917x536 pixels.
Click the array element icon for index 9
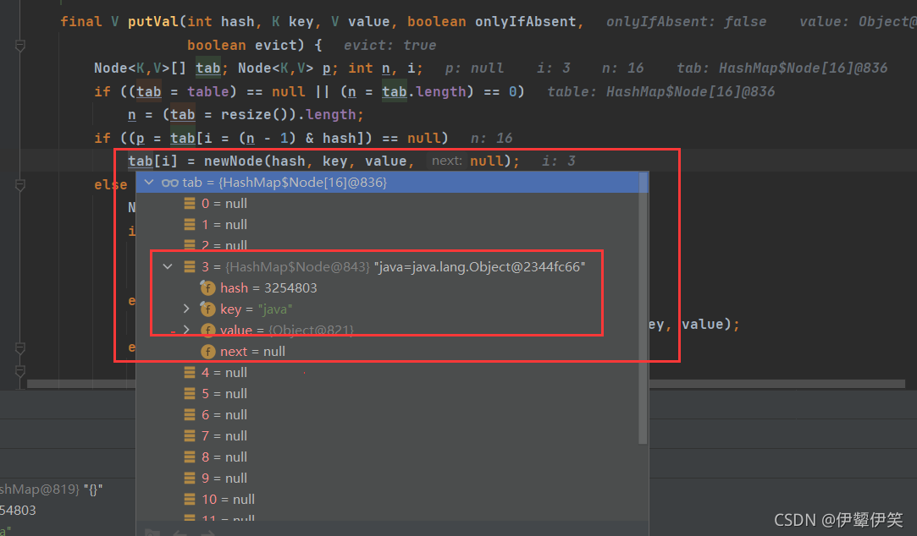(x=190, y=479)
